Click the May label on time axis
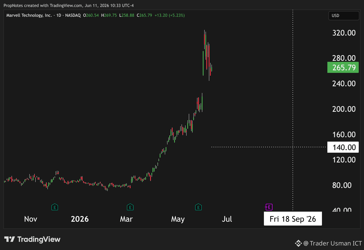The width and height of the screenshot is (364, 250). click(178, 219)
